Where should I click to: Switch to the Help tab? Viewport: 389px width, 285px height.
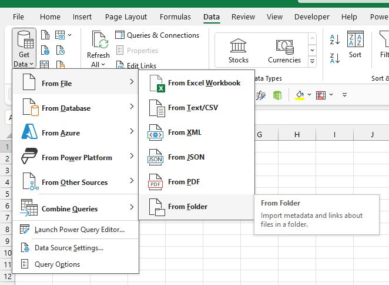349,17
